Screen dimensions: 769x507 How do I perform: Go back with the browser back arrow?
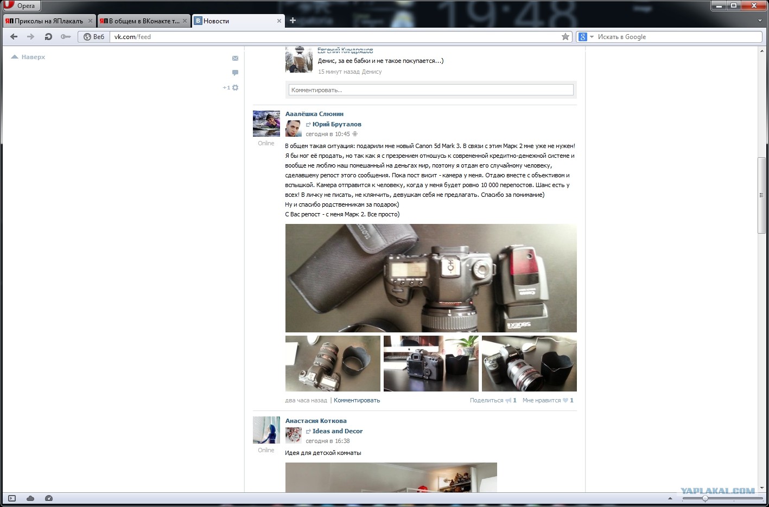pos(14,37)
